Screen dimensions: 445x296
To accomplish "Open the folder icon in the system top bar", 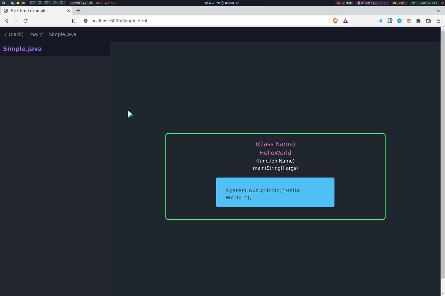I will [18, 3].
